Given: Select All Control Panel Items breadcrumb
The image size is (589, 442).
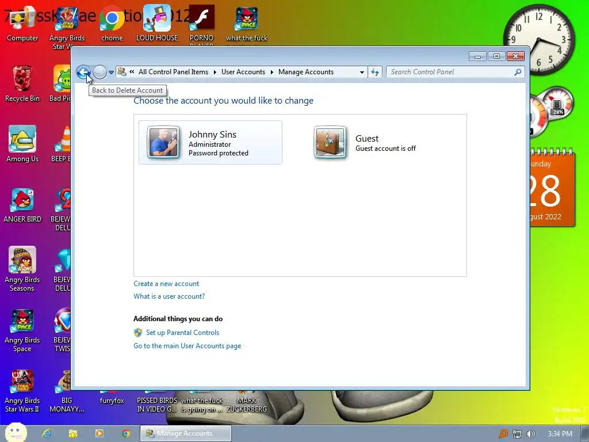Looking at the screenshot, I should click(173, 72).
